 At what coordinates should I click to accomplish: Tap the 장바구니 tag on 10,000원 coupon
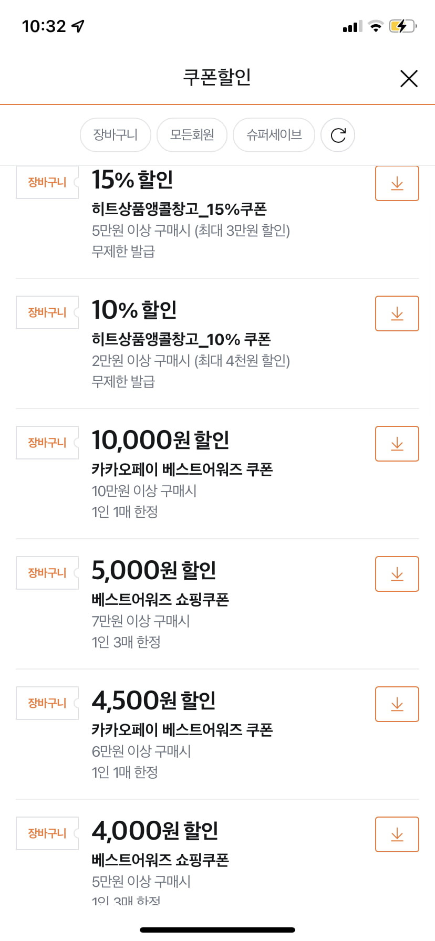(47, 443)
